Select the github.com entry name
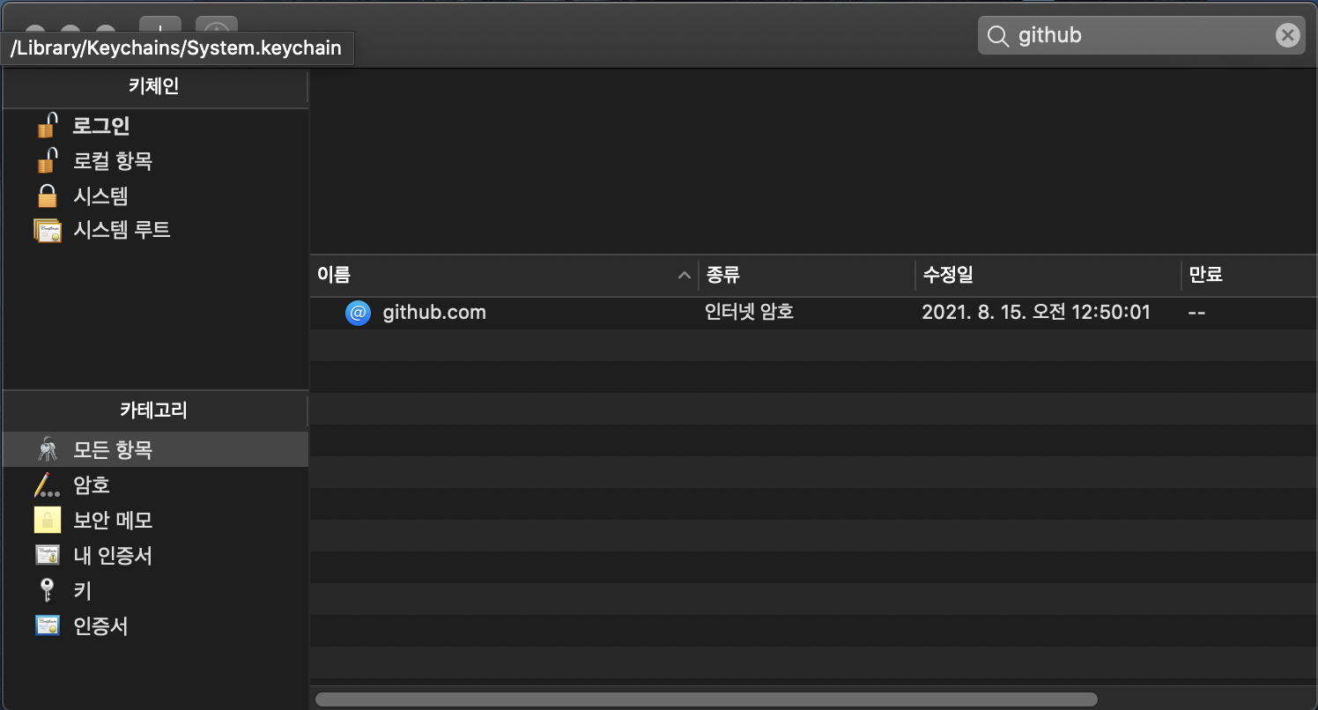1318x710 pixels. (x=434, y=313)
